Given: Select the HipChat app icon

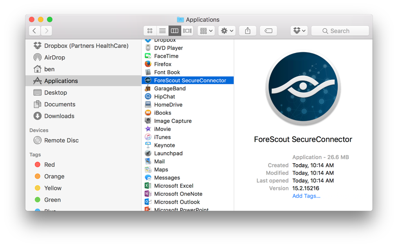Looking at the screenshot, I should 148,97.
